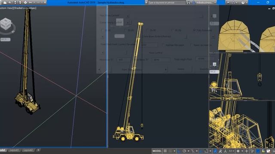Screen dimensions: 275x154
Task: Click the MODEL space button in status bar
Action: pyautogui.click(x=157, y=151)
